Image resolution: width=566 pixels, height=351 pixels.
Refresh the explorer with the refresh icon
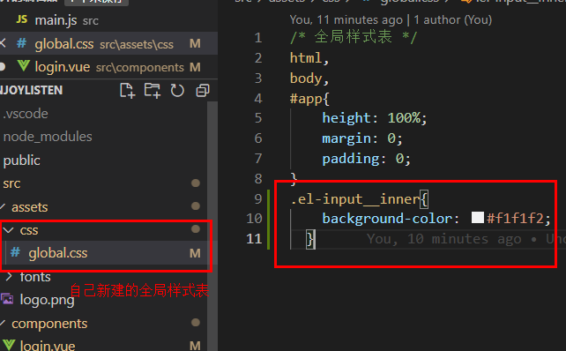(x=177, y=91)
